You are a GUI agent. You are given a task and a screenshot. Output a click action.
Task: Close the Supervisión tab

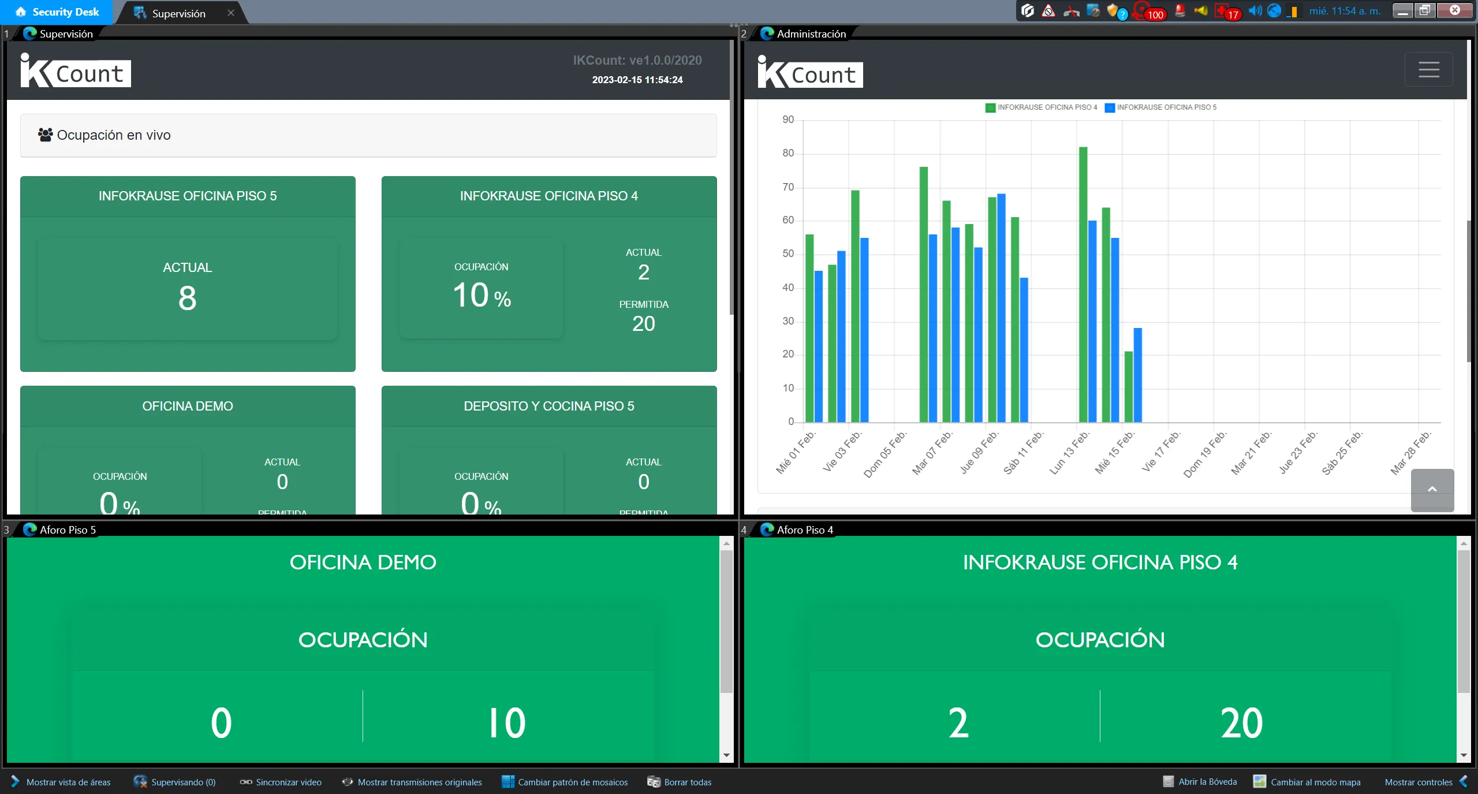[x=231, y=13]
